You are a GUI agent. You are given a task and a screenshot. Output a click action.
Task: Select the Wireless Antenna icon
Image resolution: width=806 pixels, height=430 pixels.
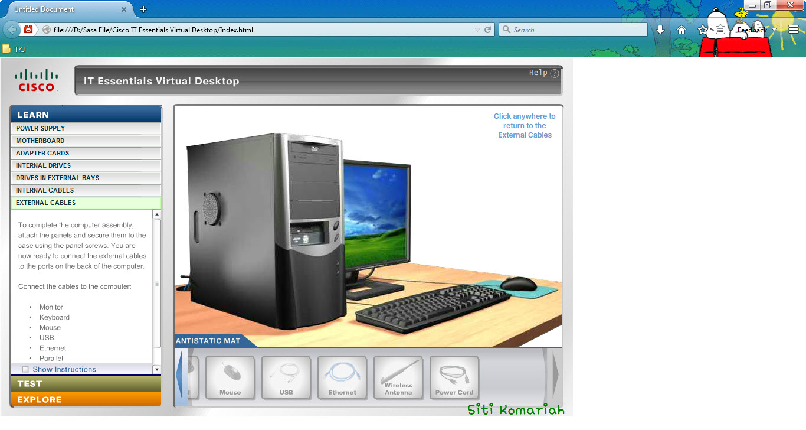(x=398, y=377)
